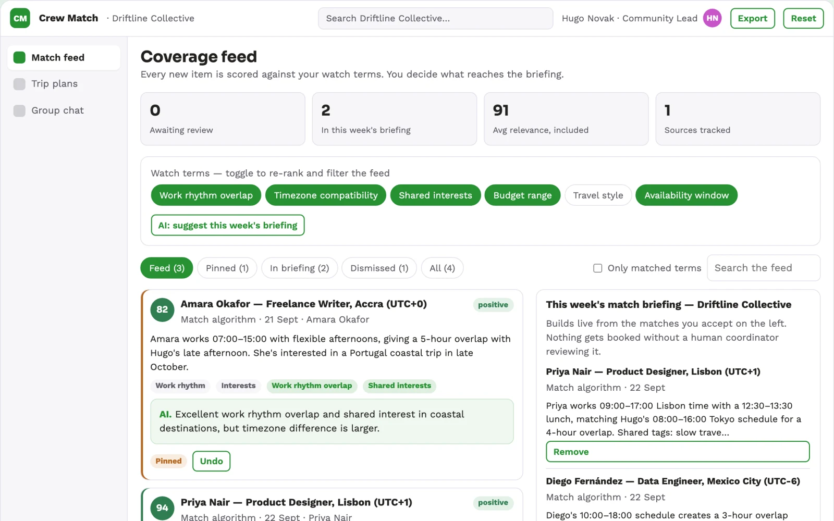
Task: Click the gray Interests card tag
Action: click(x=238, y=386)
